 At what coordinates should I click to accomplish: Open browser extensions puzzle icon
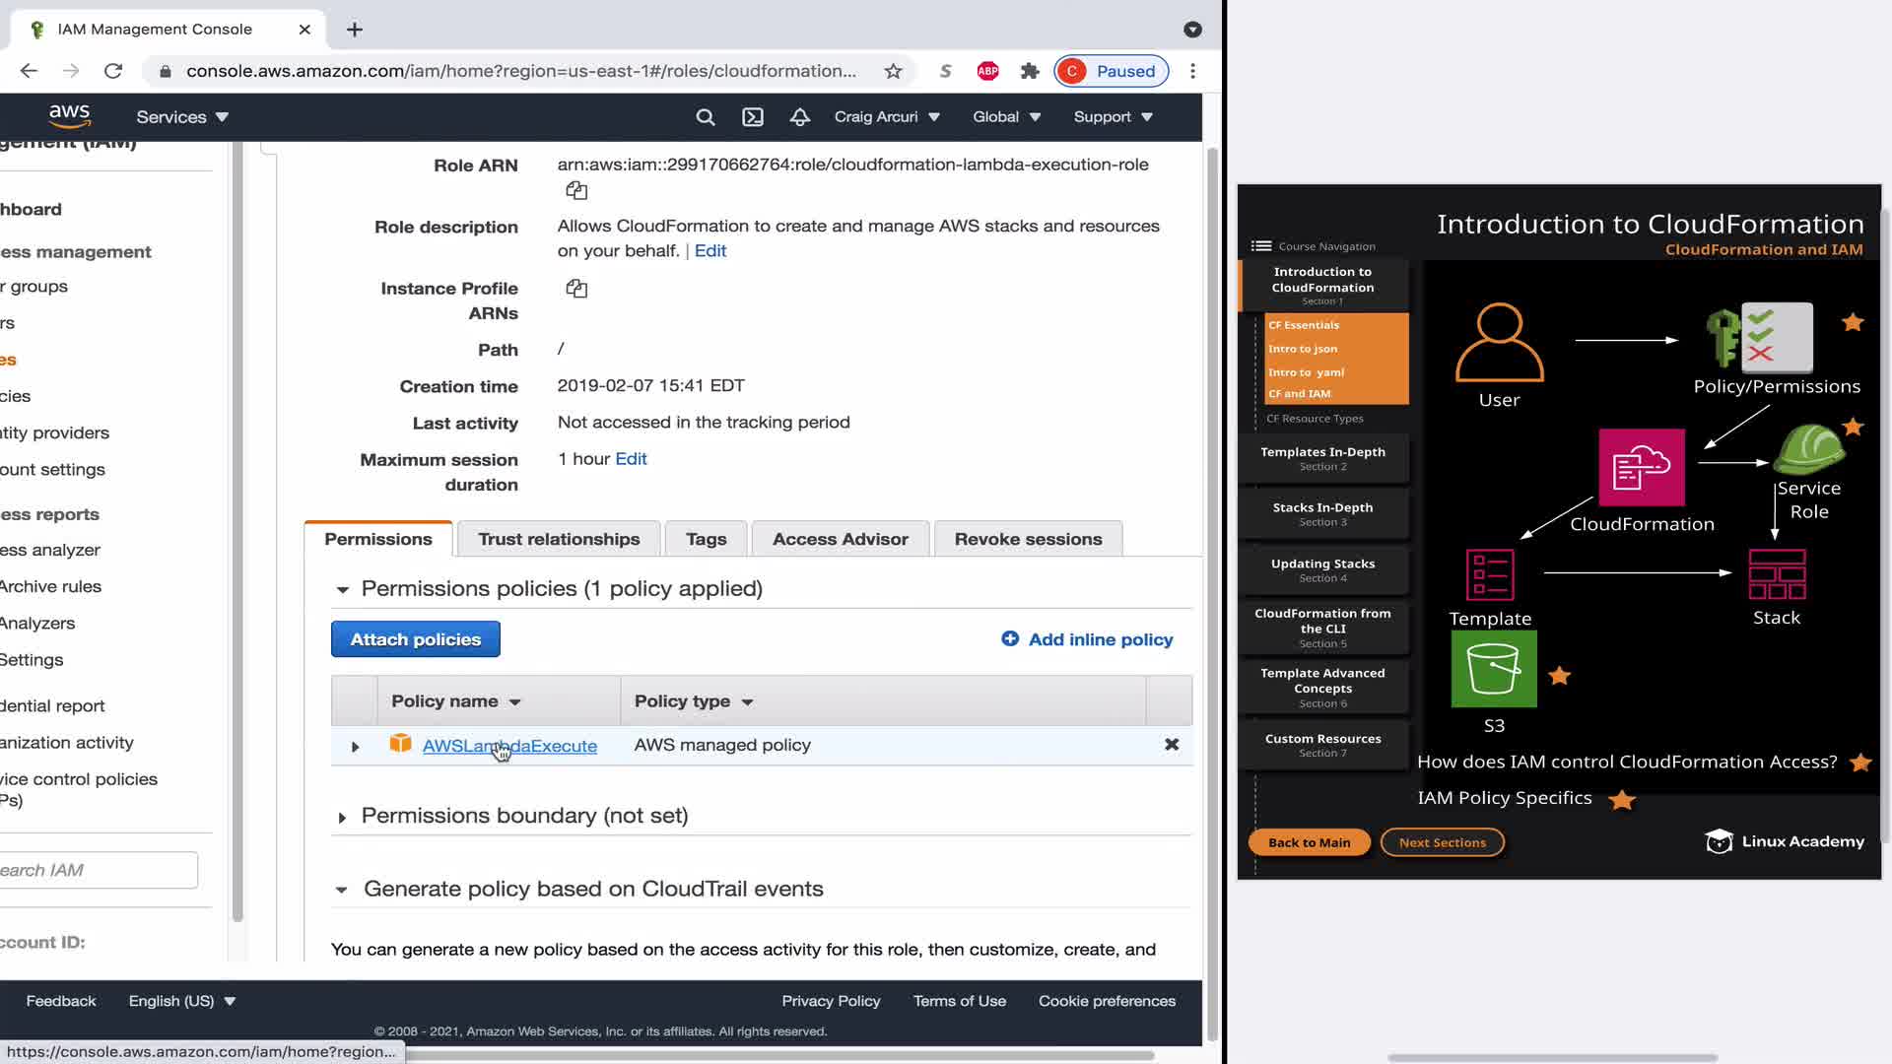click(x=1030, y=71)
